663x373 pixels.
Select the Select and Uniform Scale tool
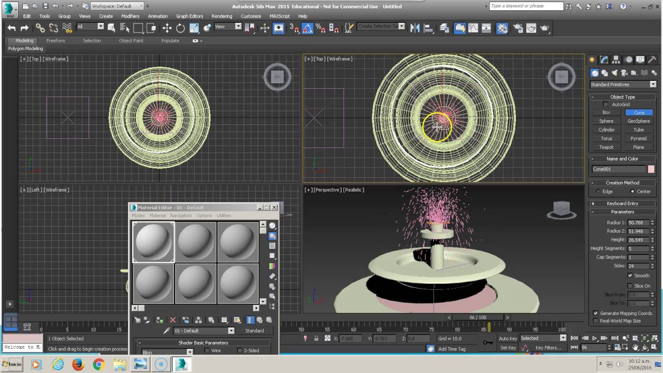(x=194, y=28)
